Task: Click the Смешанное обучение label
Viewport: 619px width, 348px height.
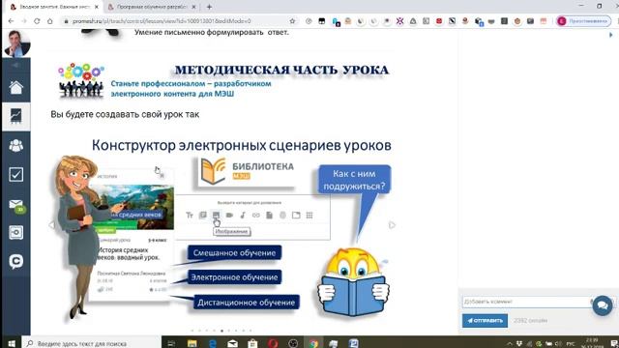Action: [x=234, y=252]
